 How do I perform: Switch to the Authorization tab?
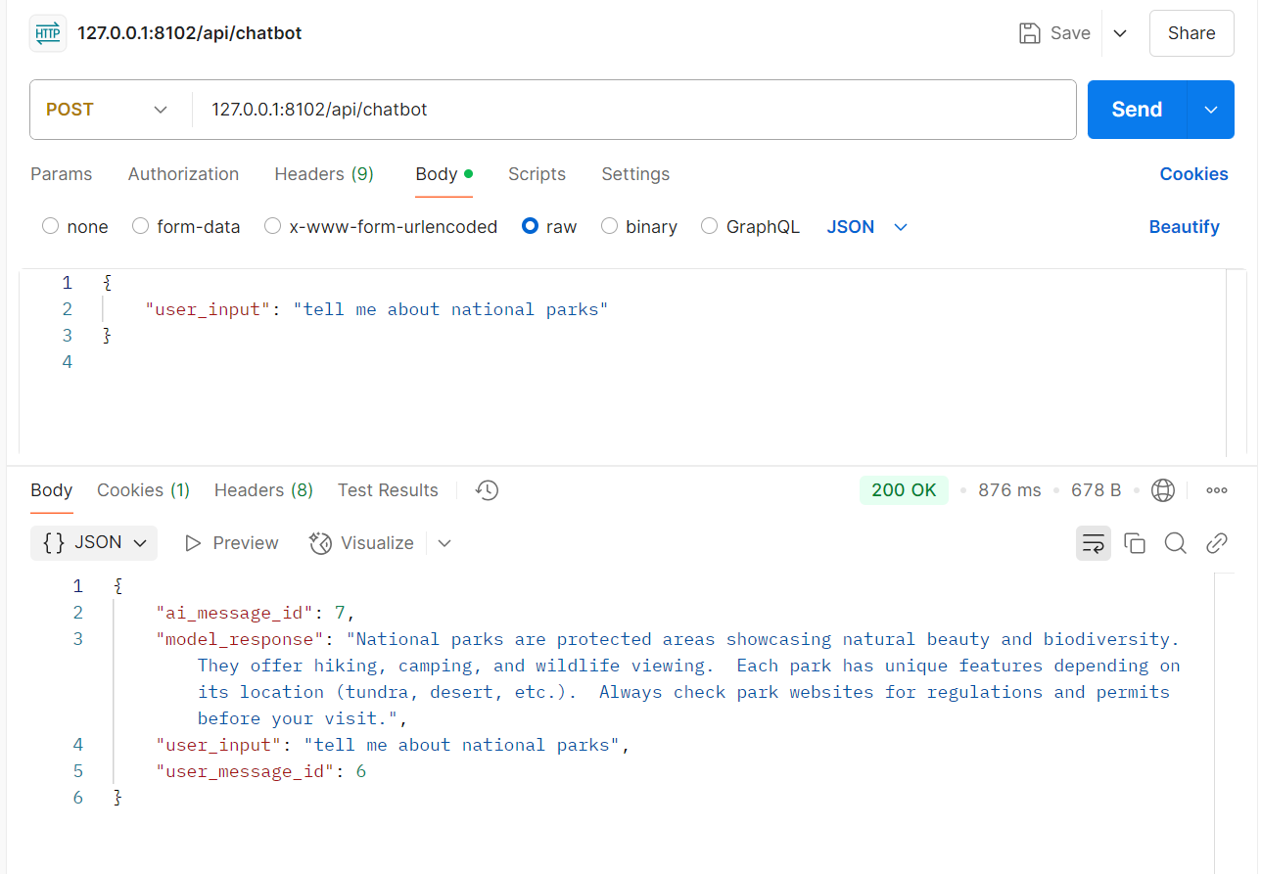tap(183, 174)
